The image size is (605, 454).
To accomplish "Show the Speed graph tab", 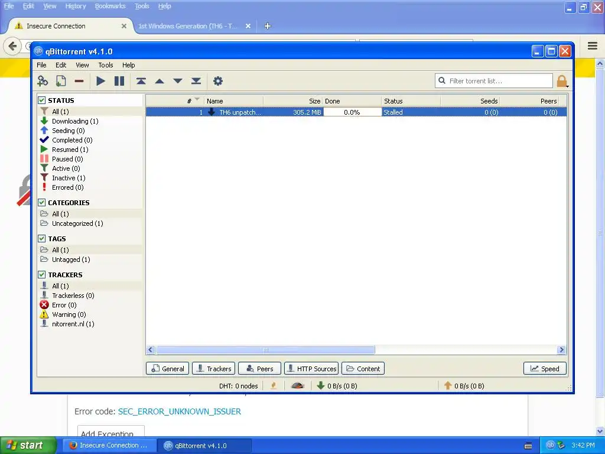I will [545, 369].
